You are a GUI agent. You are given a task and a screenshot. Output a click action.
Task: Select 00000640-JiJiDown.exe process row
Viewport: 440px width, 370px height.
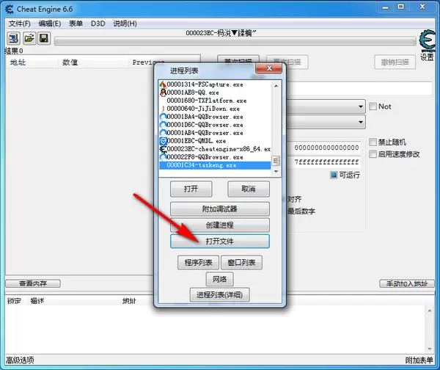pyautogui.click(x=215, y=109)
